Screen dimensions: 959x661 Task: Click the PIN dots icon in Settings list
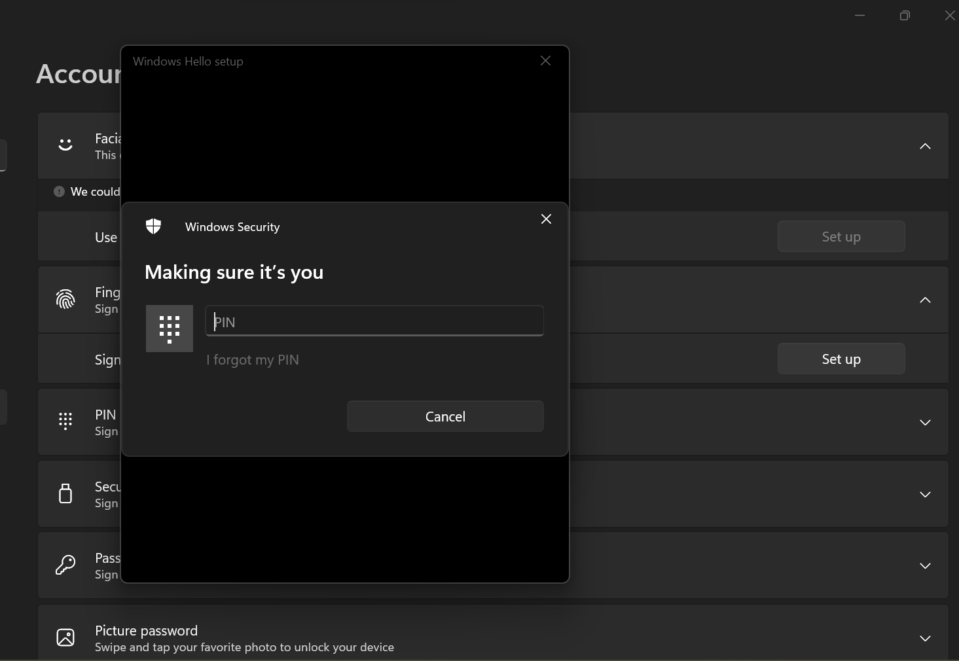(65, 421)
